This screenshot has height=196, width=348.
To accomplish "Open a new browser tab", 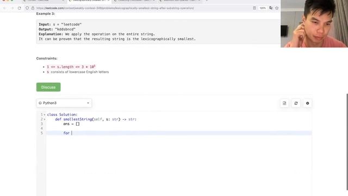I will tap(207, 1).
